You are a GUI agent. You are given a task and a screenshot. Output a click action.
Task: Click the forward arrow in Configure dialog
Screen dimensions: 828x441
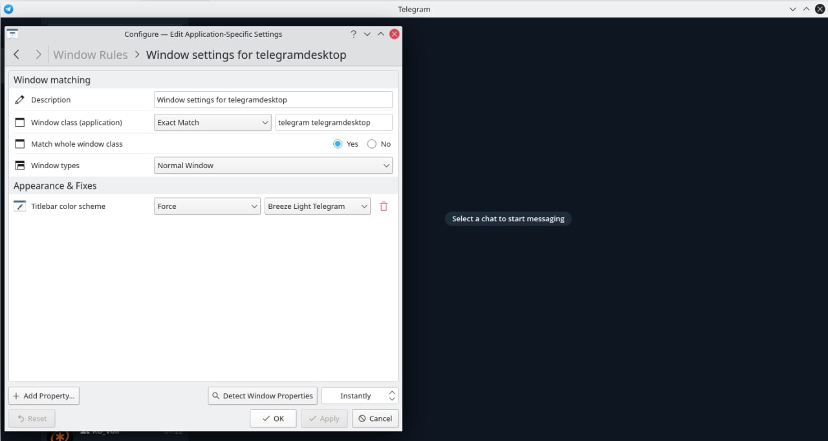tap(38, 55)
